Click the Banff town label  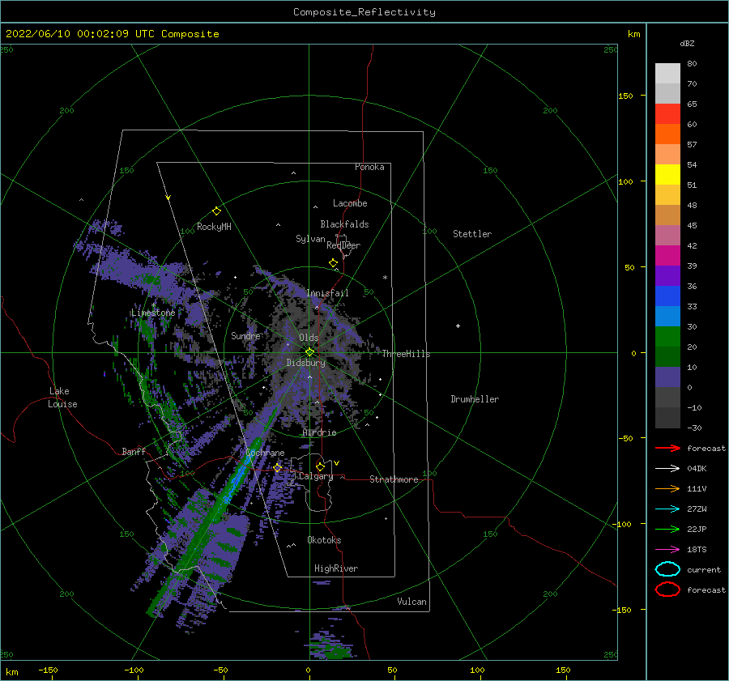pos(134,451)
